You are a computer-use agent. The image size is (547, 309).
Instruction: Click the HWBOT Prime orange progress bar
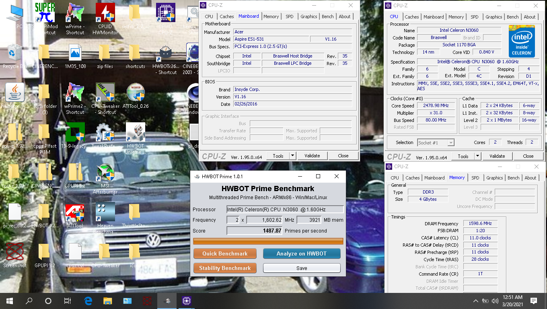click(268, 241)
